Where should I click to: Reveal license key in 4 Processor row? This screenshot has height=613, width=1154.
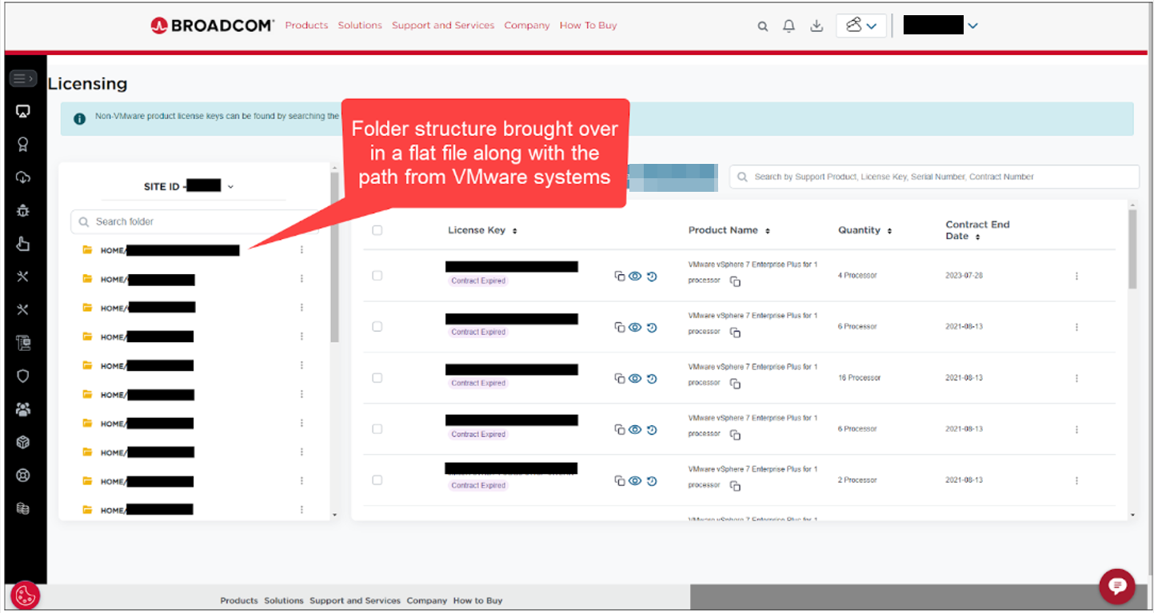[x=635, y=276]
